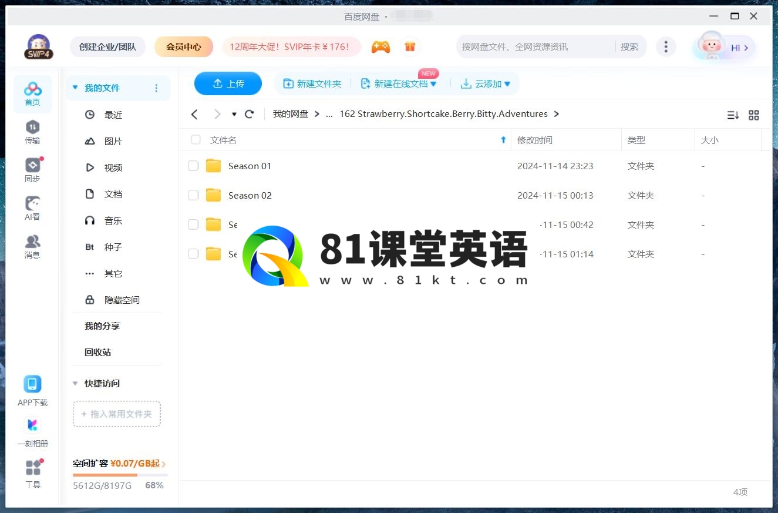
Task: Sort by 类型 column header
Action: click(x=636, y=140)
